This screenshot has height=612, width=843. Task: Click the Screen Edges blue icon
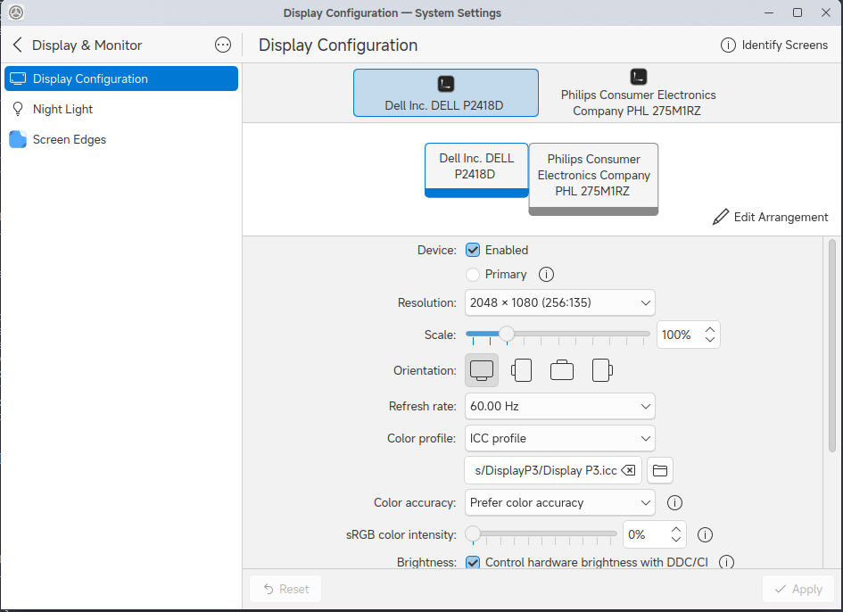pyautogui.click(x=18, y=139)
